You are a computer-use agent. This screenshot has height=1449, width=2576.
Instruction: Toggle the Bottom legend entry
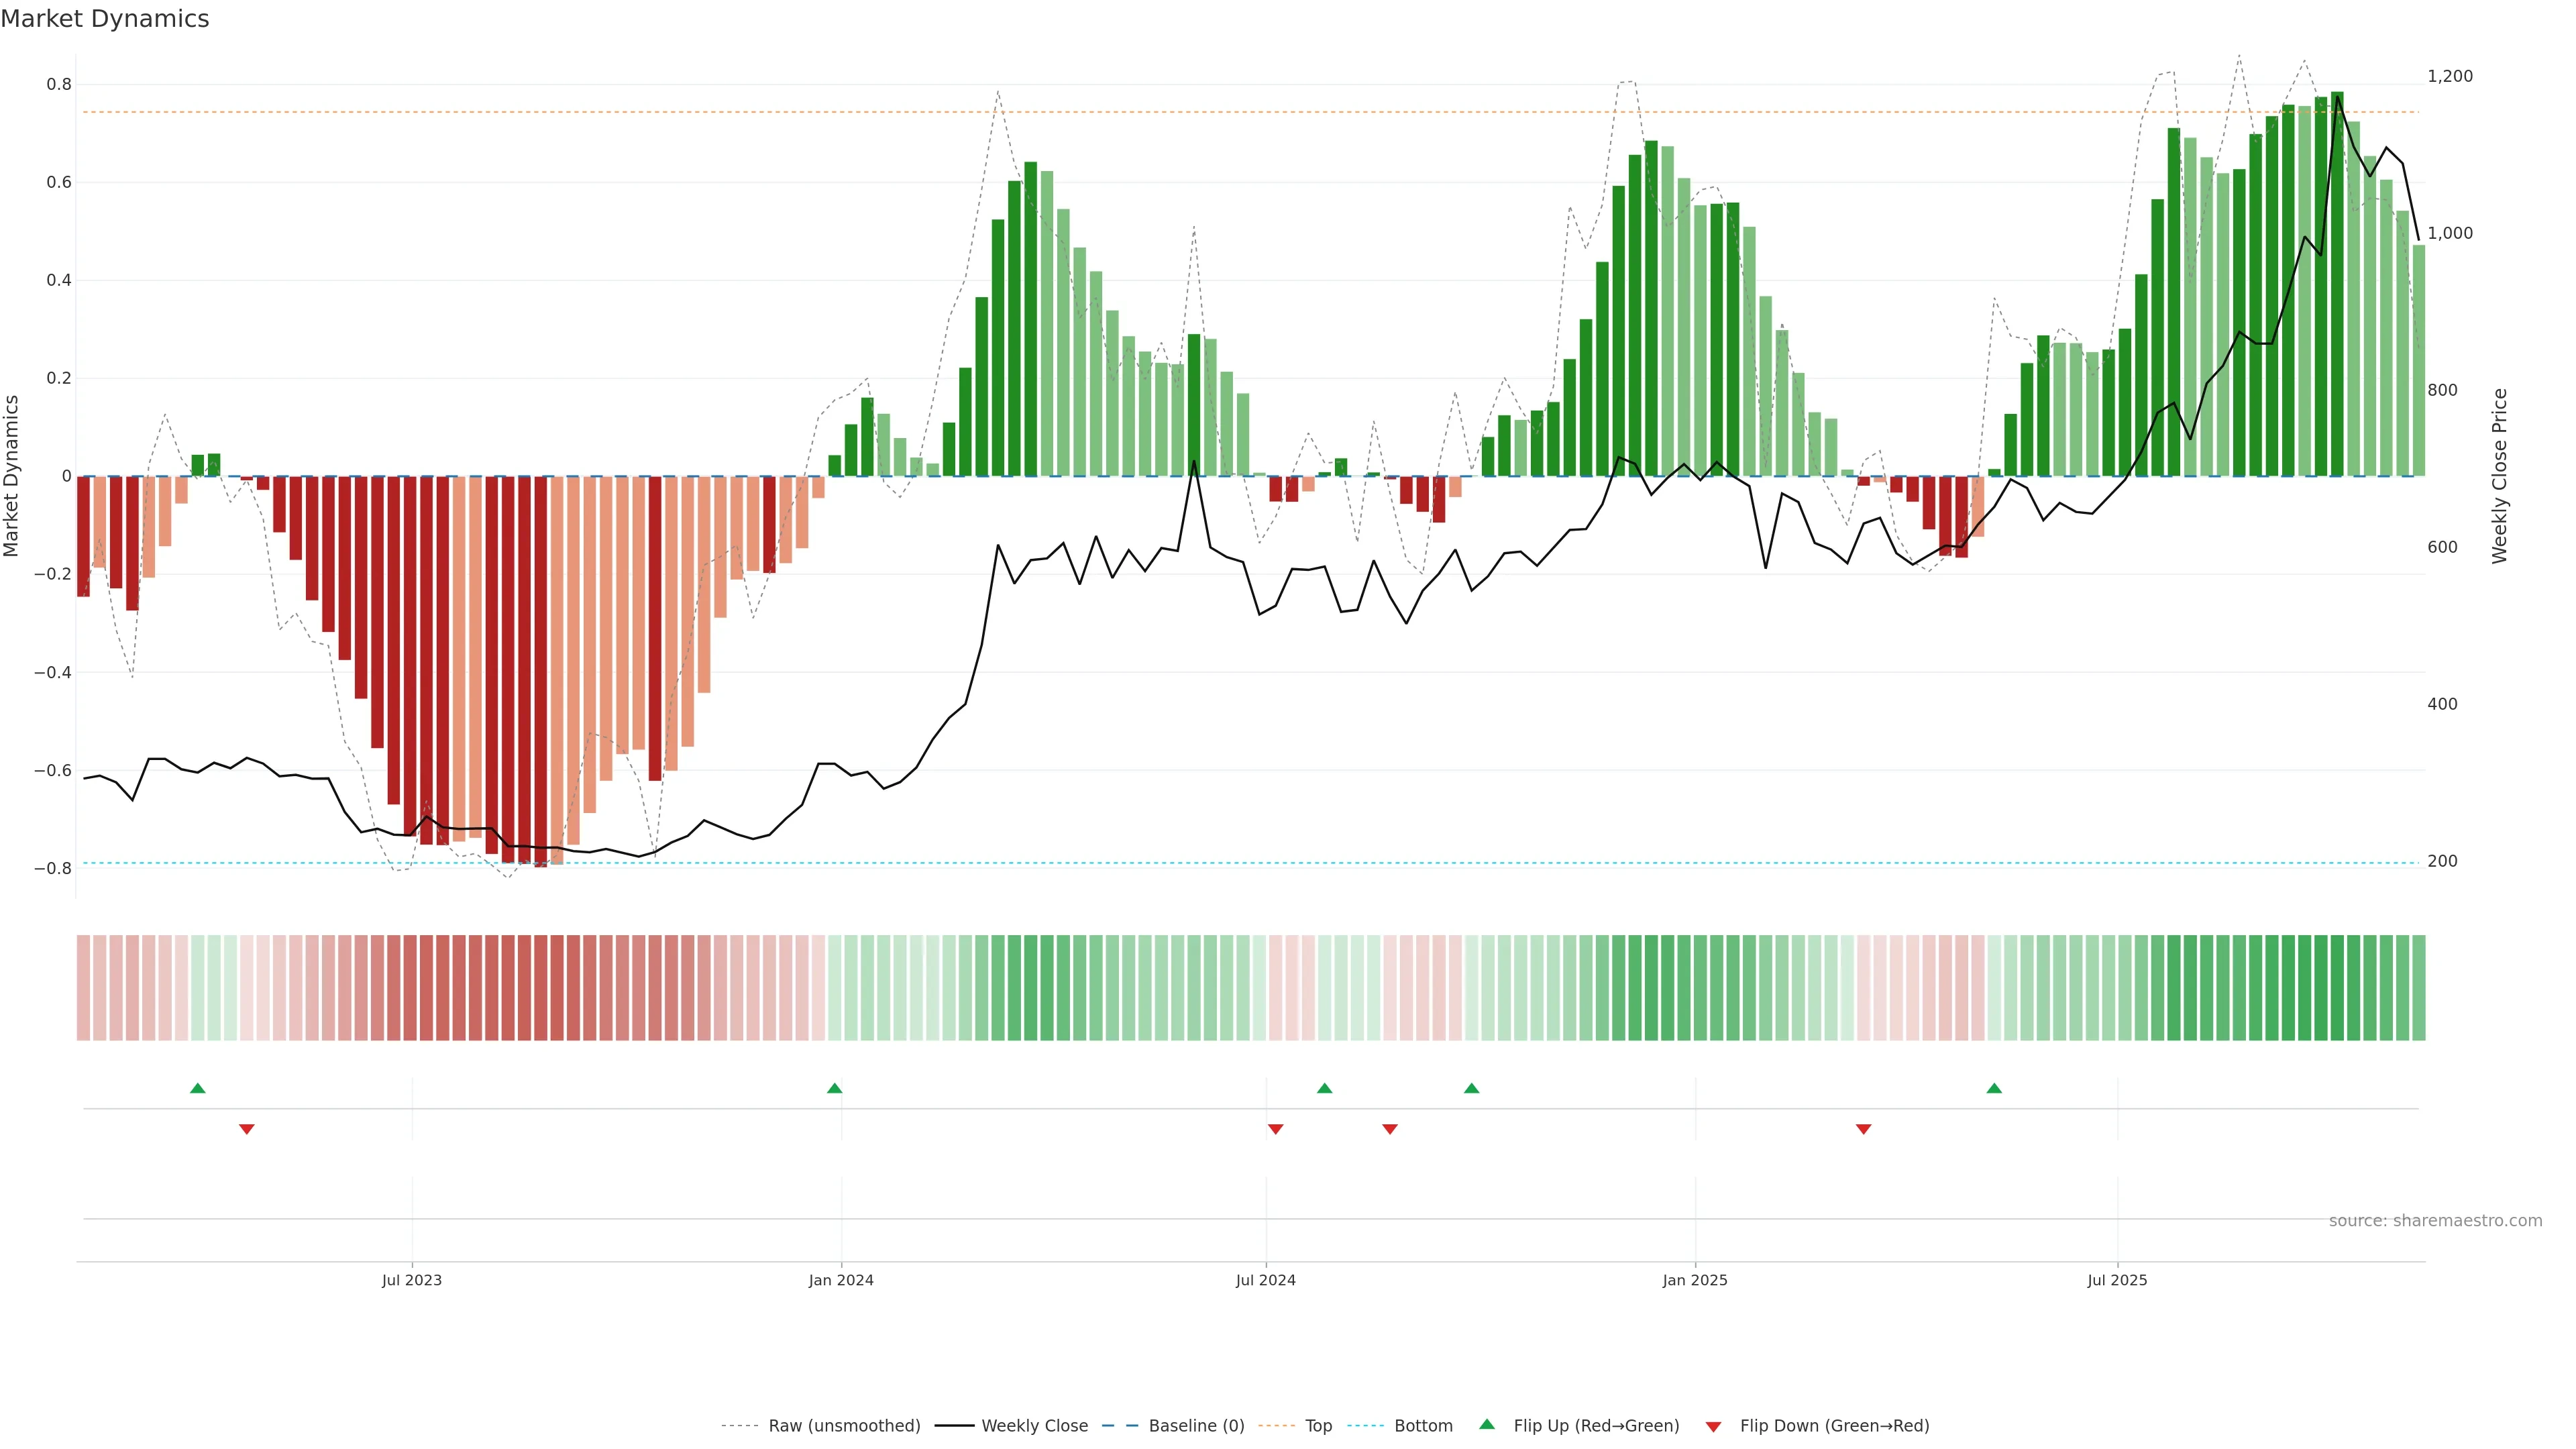click(1423, 1426)
